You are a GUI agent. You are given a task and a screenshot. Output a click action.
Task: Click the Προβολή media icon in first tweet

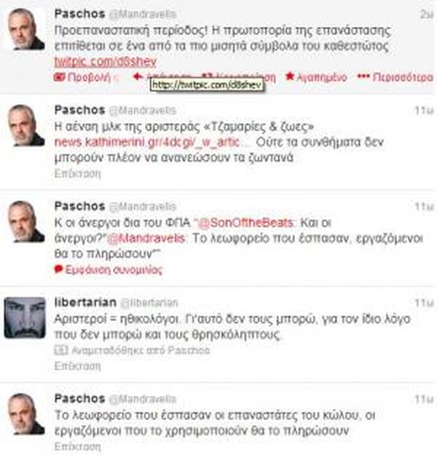[60, 77]
